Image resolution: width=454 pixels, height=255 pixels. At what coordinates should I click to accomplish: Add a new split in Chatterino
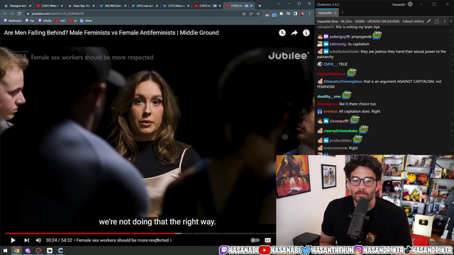coord(451,21)
